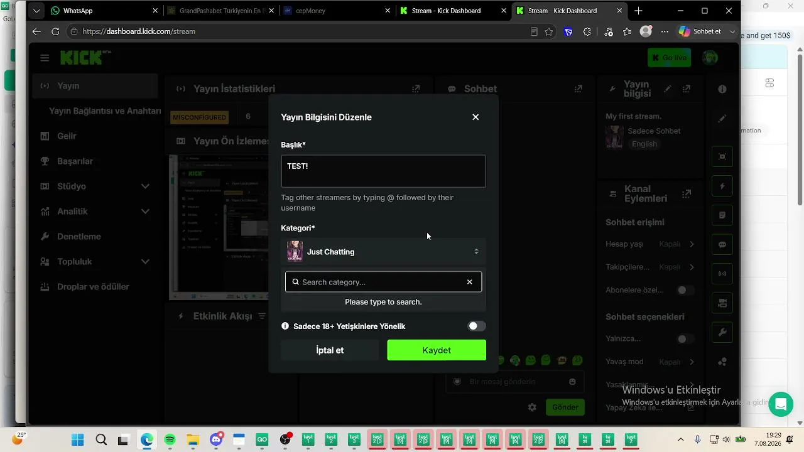The width and height of the screenshot is (804, 452).
Task: Toggle Sadece 18+ Yetişkinlere Yönelik switch
Action: click(477, 326)
